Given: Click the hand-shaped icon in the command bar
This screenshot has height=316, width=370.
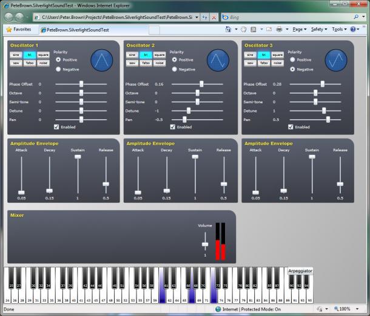Looking at the screenshot, I should pos(243,29).
